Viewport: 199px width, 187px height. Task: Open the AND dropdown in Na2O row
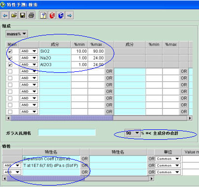(x=29, y=58)
